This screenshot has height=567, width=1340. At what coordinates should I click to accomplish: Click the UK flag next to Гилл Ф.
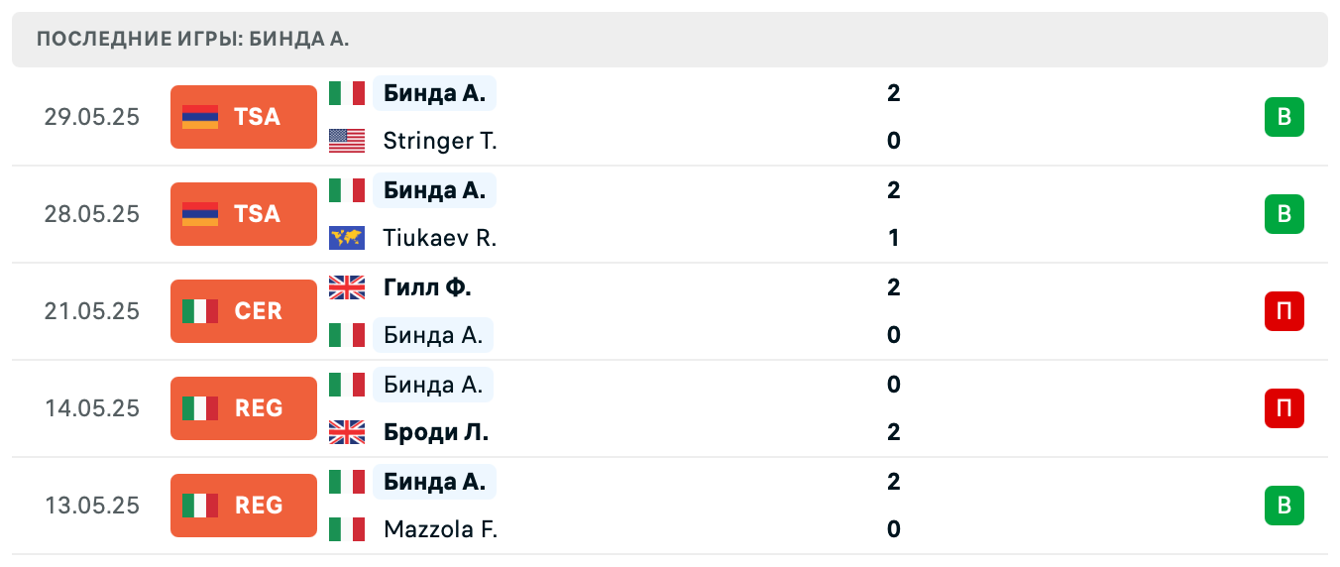pyautogui.click(x=347, y=287)
